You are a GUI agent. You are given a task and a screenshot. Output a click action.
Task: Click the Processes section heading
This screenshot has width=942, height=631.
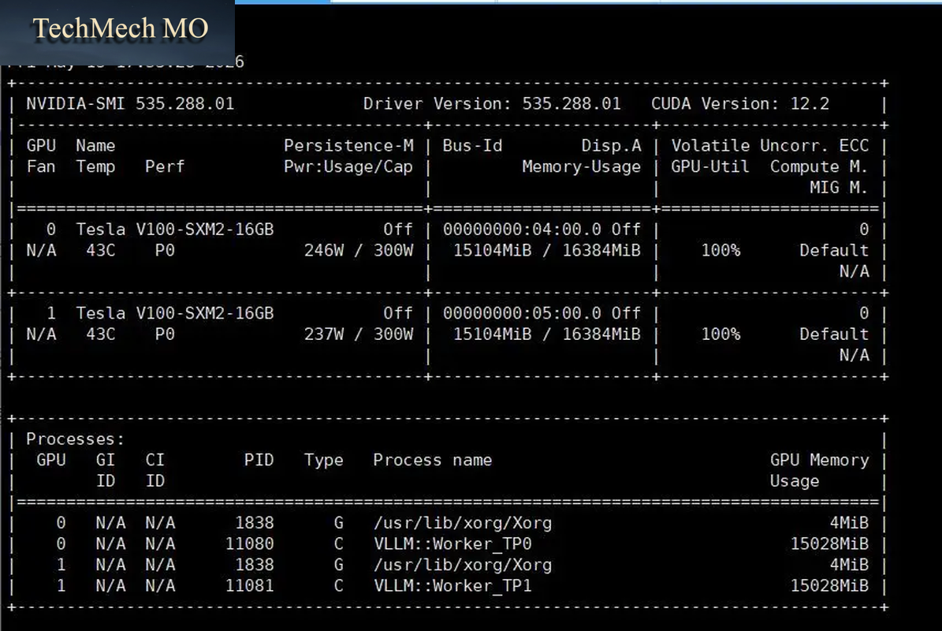click(75, 439)
